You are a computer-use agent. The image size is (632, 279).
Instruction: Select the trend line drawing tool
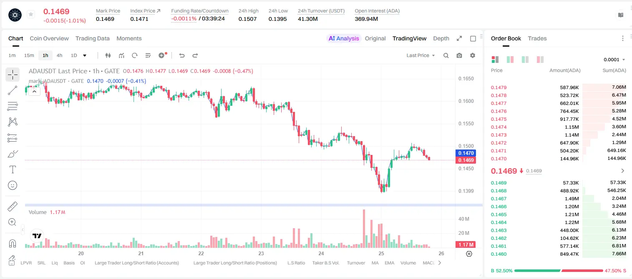tap(13, 90)
